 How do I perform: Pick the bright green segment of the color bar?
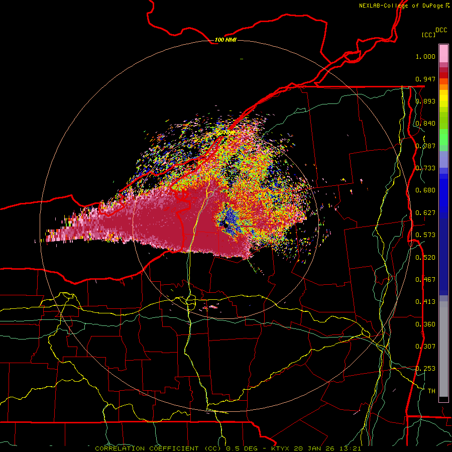(x=443, y=137)
